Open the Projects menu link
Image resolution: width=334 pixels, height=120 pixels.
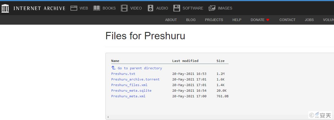tap(214, 20)
